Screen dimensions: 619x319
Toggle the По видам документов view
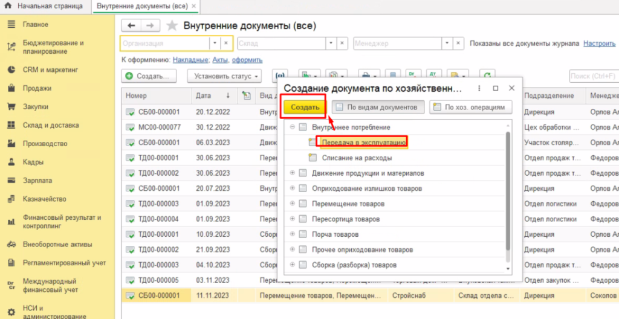click(x=378, y=108)
